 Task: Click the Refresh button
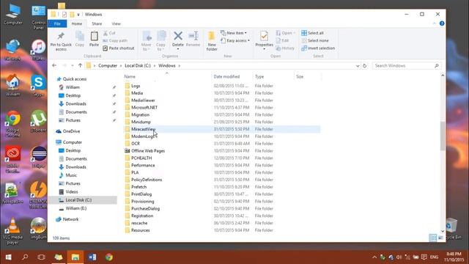tap(364, 66)
